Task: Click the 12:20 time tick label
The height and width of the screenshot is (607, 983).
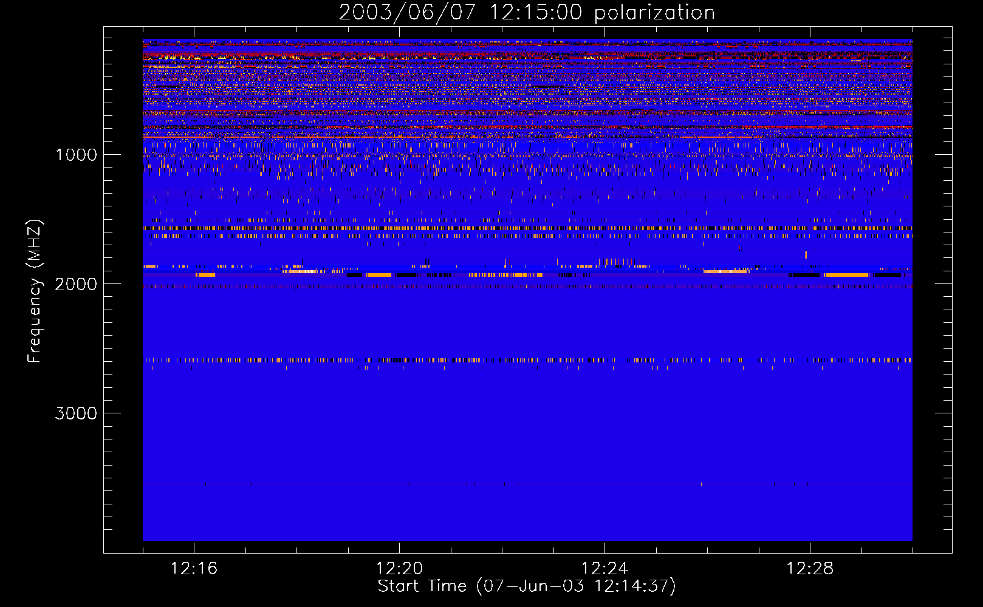Action: 399,569
